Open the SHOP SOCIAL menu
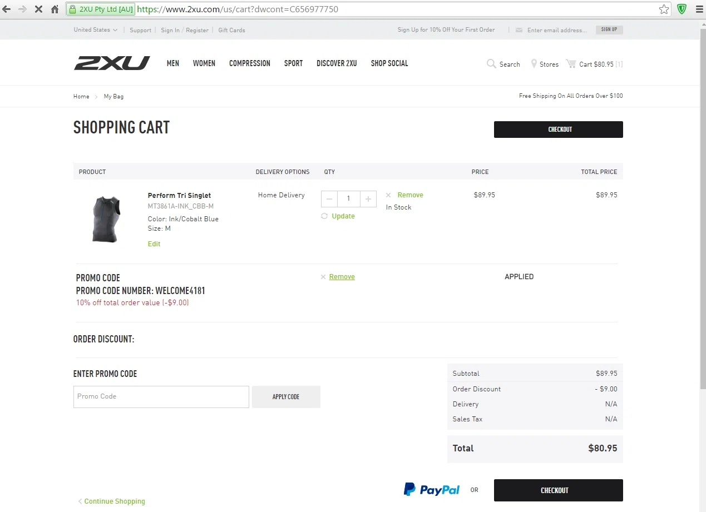706x512 pixels. (389, 63)
